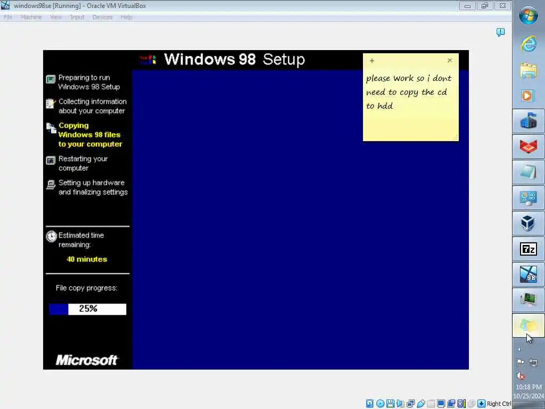Screen dimensions: 545x409
Task: Open the Machine menu
Action: pos(31,17)
